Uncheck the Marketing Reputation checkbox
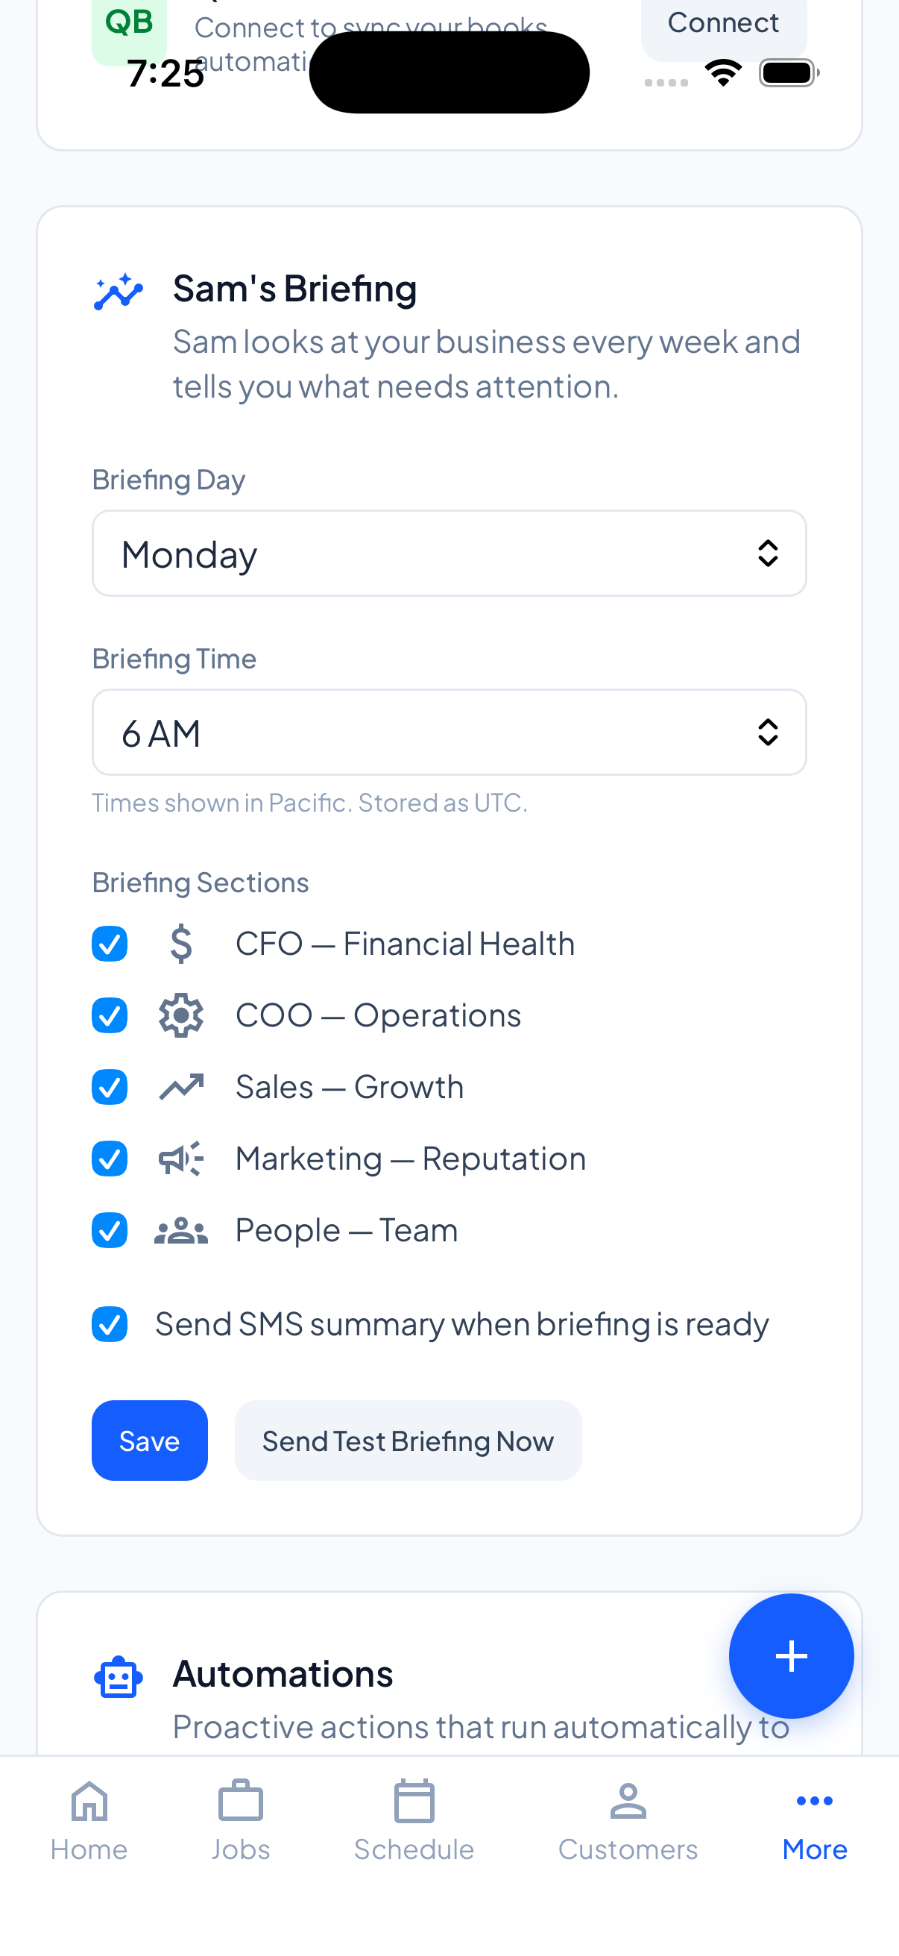Viewport: 899px width, 1956px height. click(110, 1159)
